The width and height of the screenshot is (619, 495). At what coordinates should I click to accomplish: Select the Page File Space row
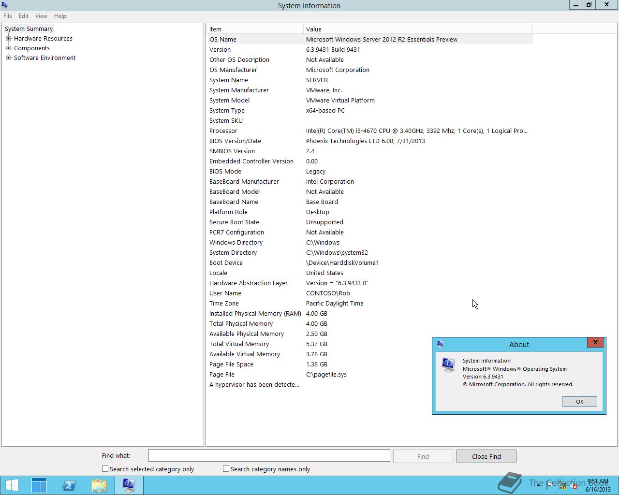tap(370, 364)
